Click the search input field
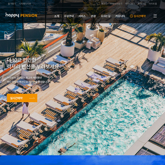The width and height of the screenshot is (165, 165). click(83, 4)
